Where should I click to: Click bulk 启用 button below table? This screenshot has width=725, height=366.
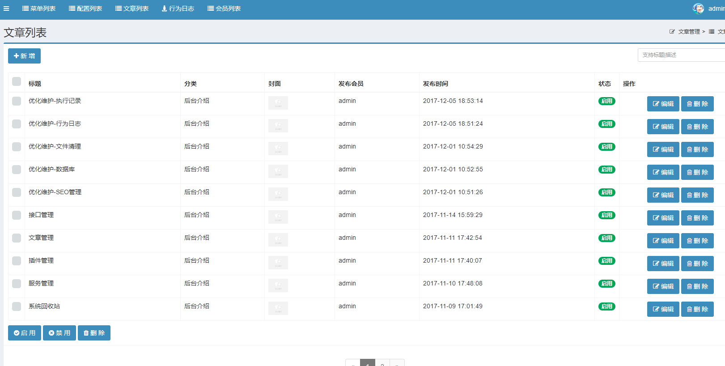click(25, 333)
